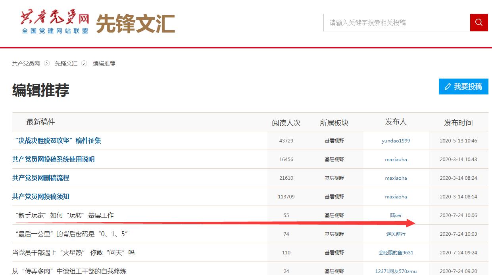View publisher yundao1999 profile

(396, 141)
